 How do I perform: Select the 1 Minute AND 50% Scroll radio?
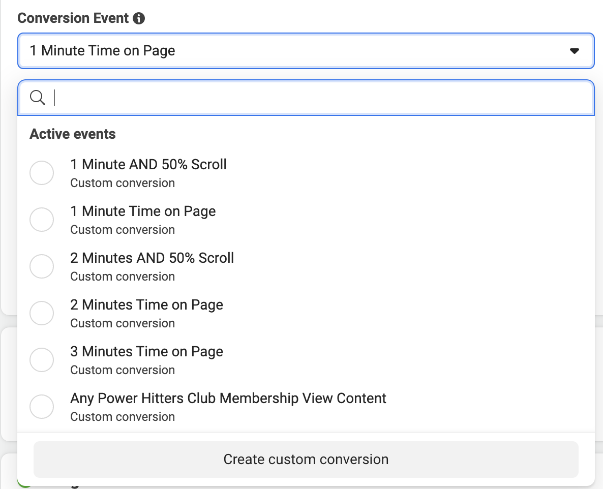click(x=42, y=173)
